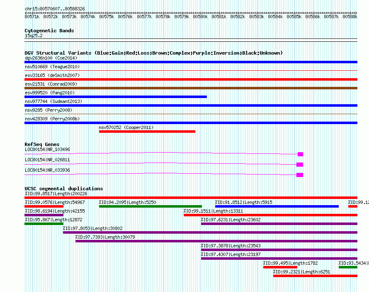Click label esv21531 (Conrad2009)

[x=51, y=84]
